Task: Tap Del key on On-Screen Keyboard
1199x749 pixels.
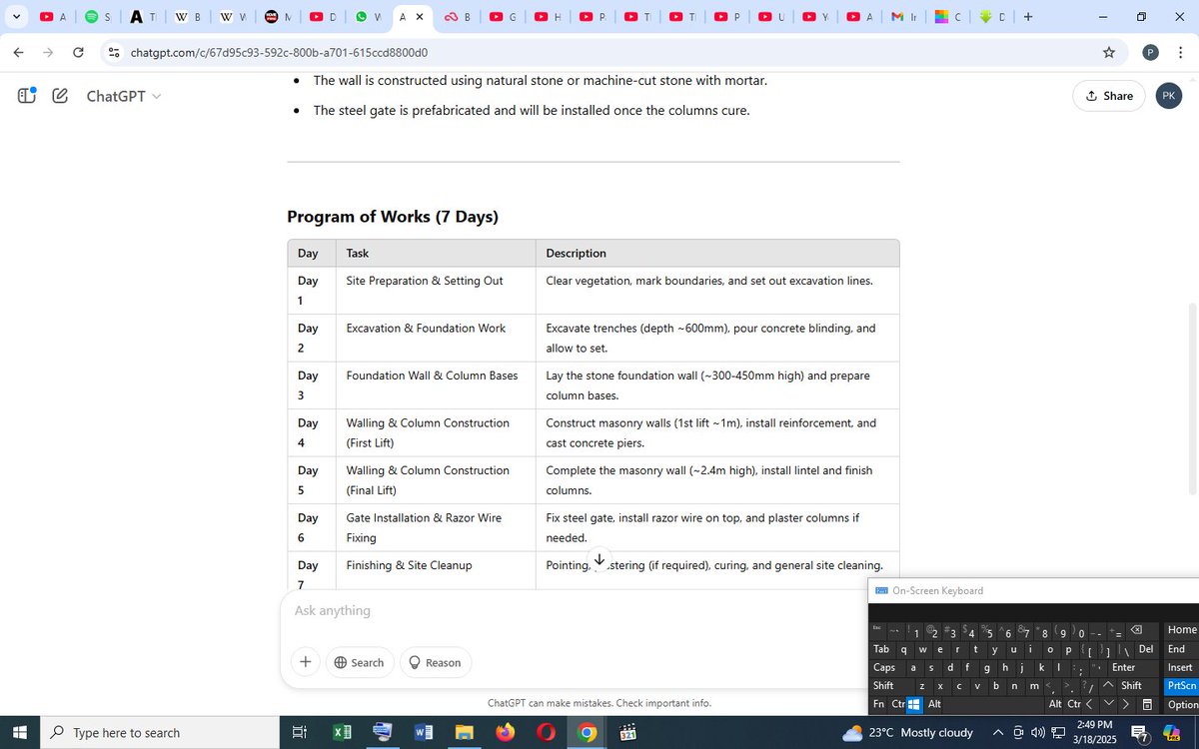Action: 1145,649
